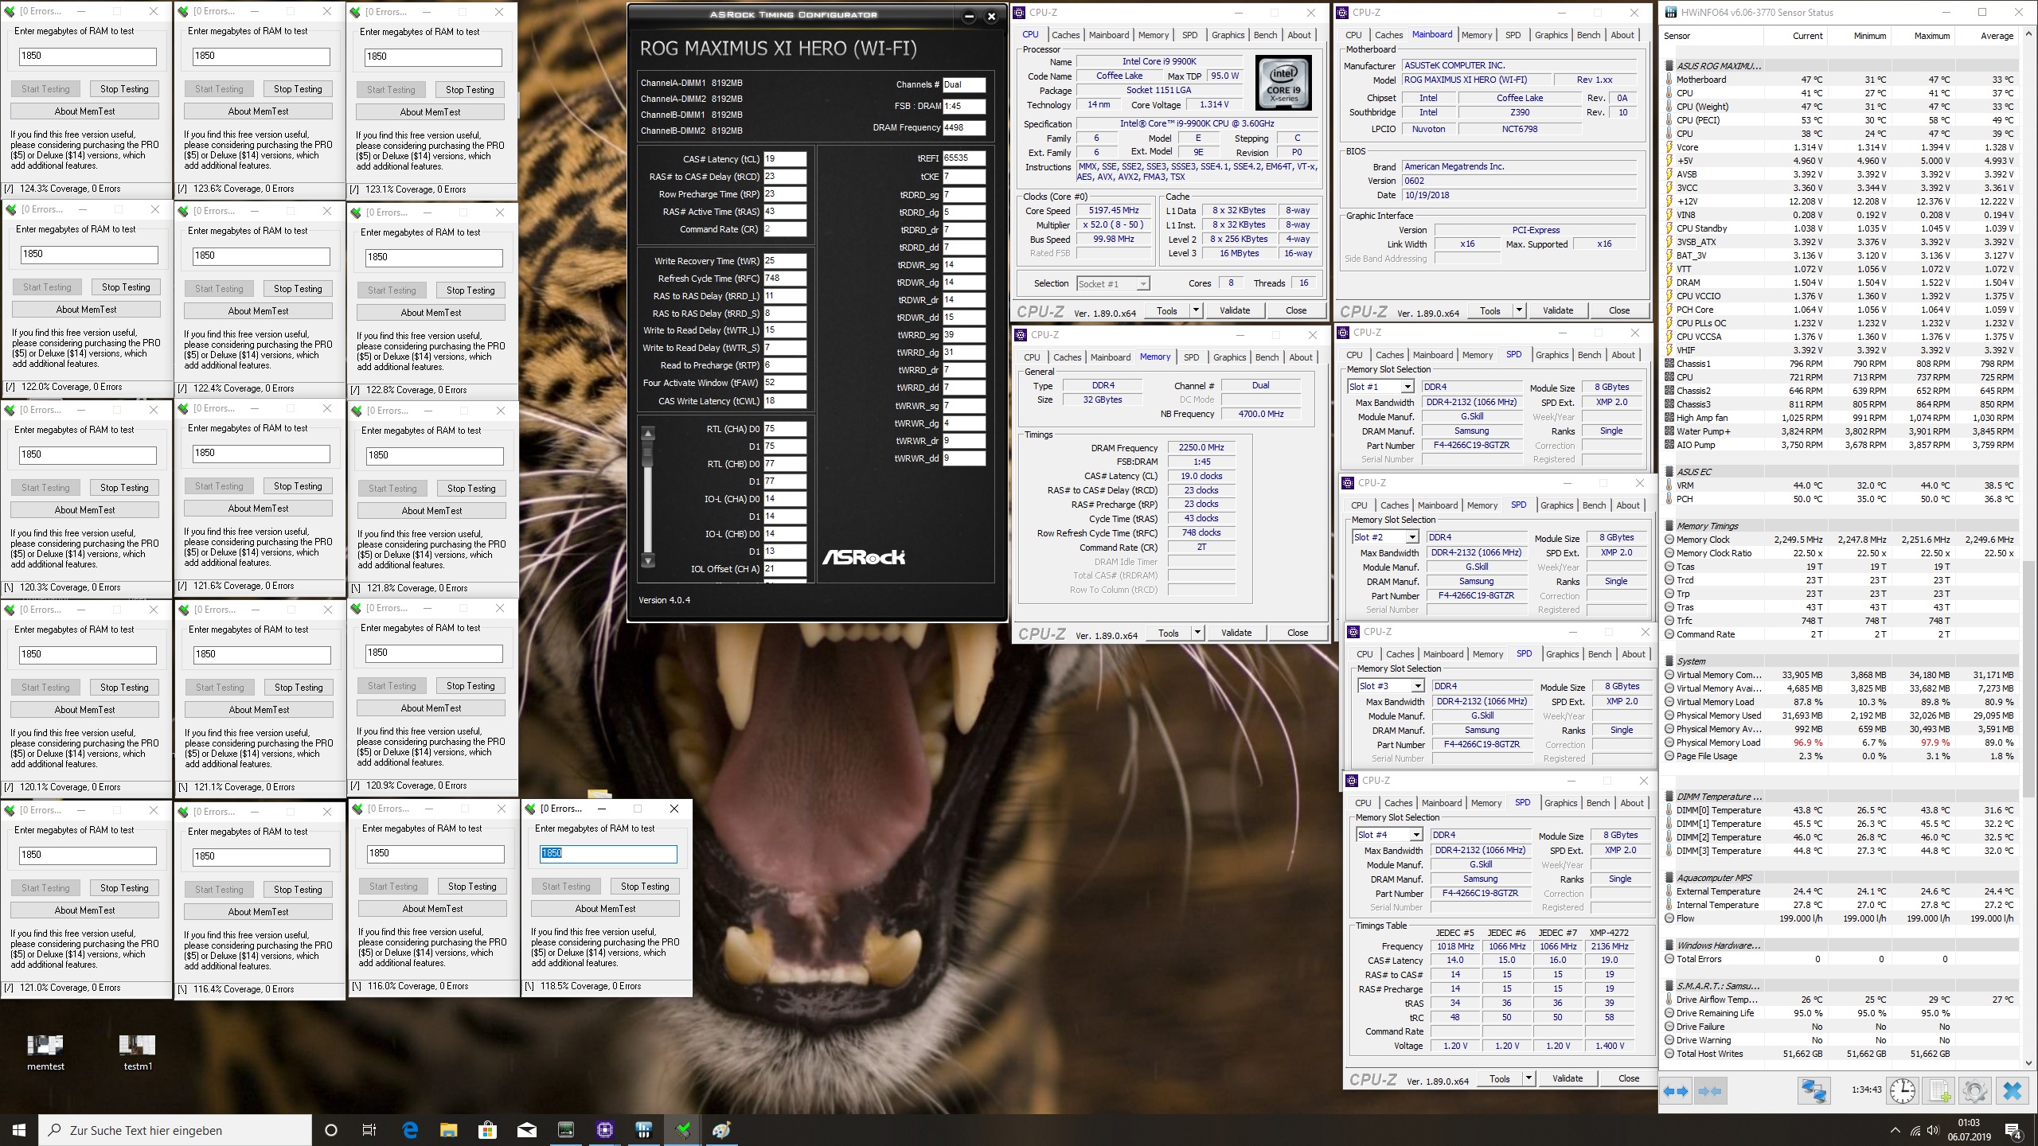Click HWiNFO blue X close sensors icon
Image resolution: width=2038 pixels, height=1146 pixels.
click(2012, 1090)
